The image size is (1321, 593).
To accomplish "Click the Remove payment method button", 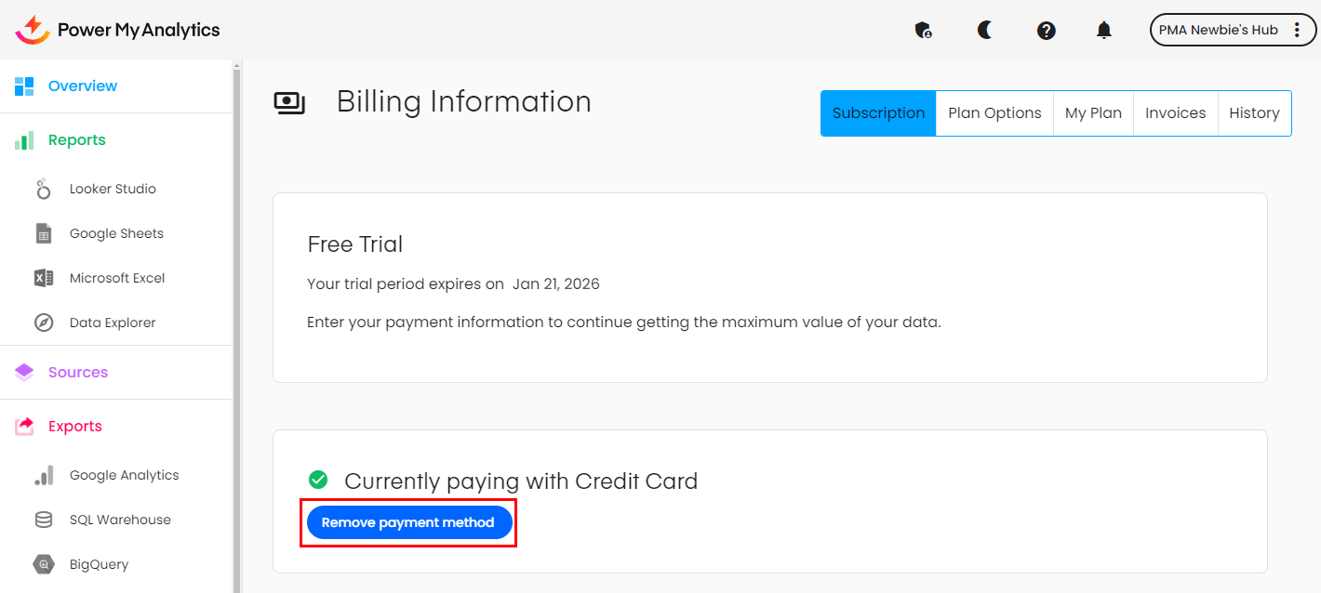I will [408, 522].
